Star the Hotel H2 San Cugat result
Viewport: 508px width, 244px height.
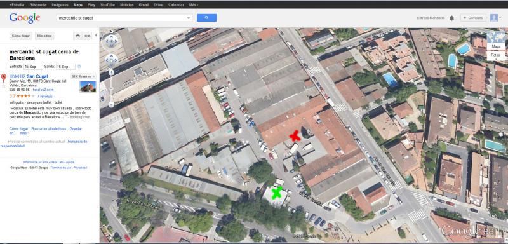pos(4,86)
